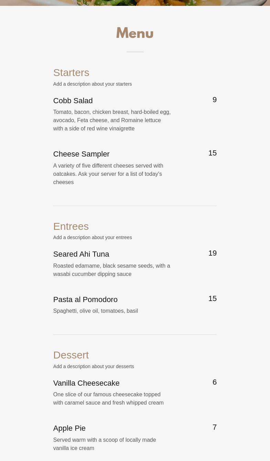This screenshot has height=461, width=270.
Task: Click the Menu heading
Action: 135,33
